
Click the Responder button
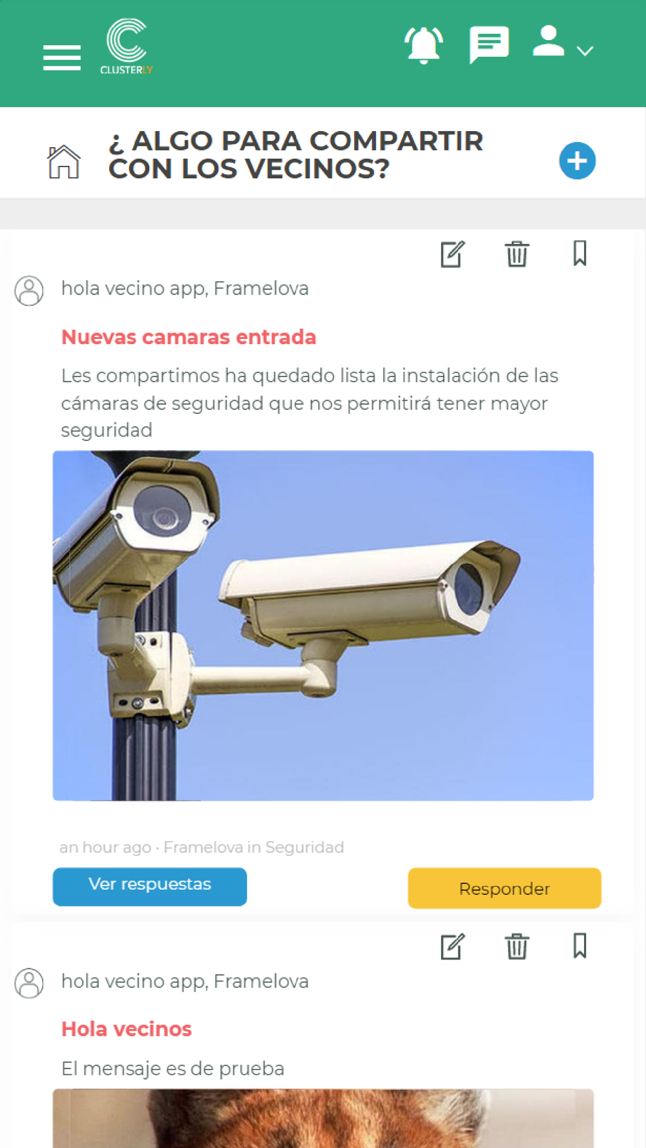coord(505,888)
